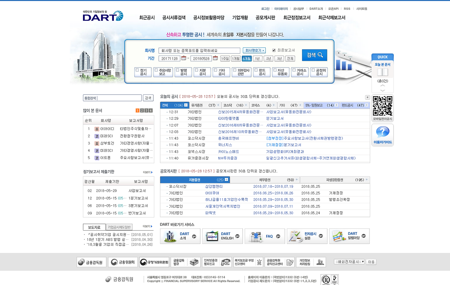Click 회사명찾기 button
450x285 pixels.
254,51
